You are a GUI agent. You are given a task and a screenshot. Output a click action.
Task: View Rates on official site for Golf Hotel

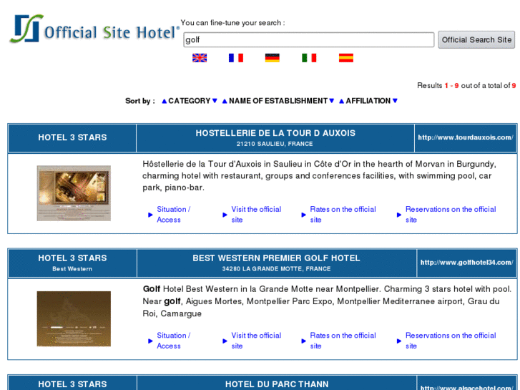[x=343, y=341]
